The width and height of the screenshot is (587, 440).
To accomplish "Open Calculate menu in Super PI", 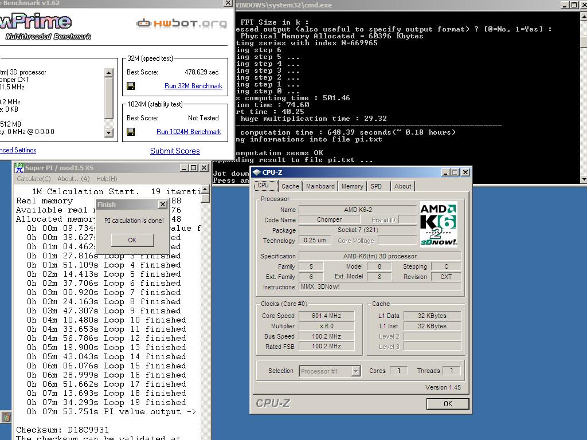I will pos(33,179).
